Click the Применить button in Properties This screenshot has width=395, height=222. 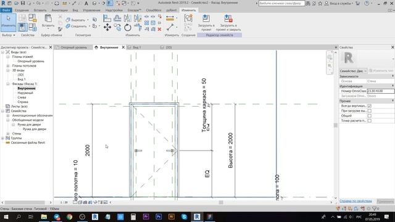(x=385, y=201)
